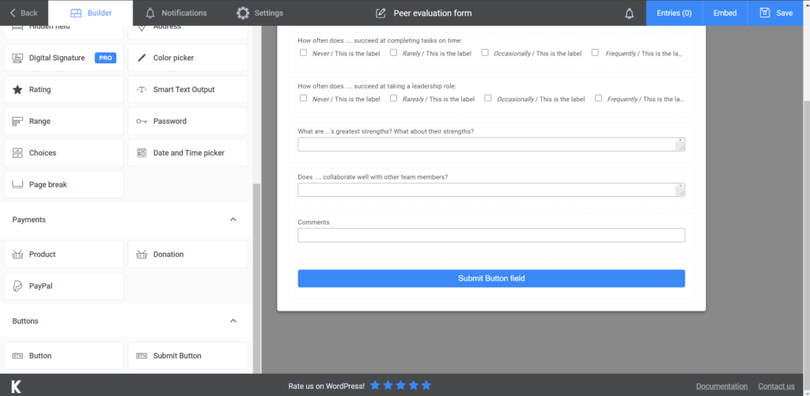Click the Product basket icon

point(17,254)
